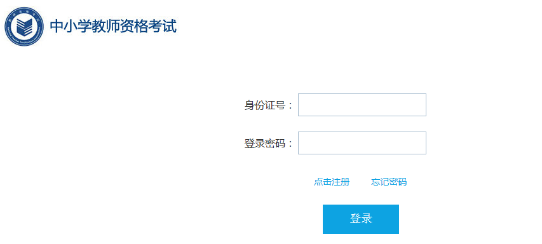
Task: Click the blue 登录 button
Action: [361, 219]
